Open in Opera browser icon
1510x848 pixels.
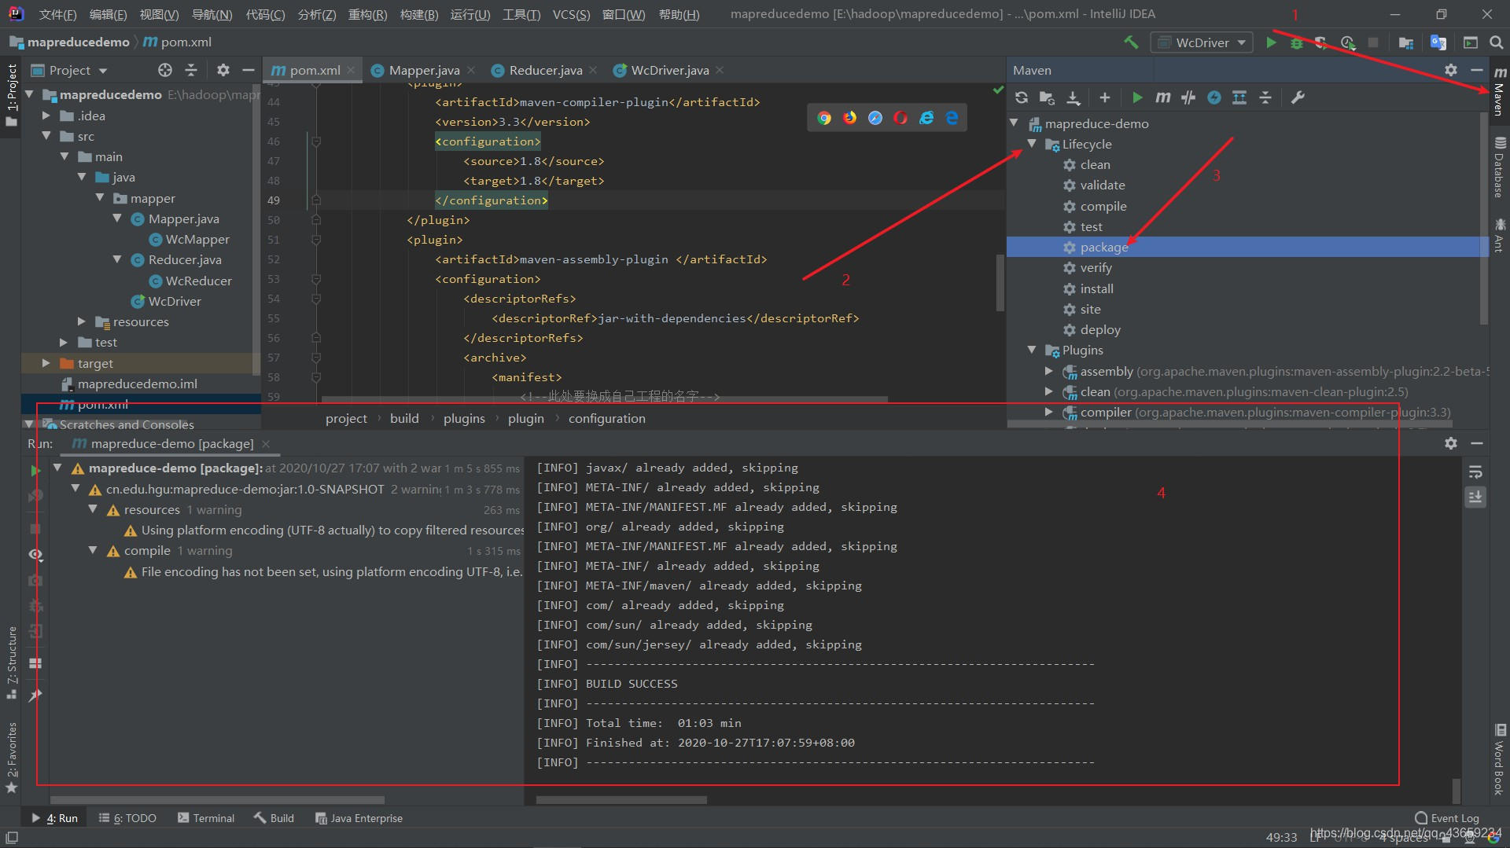tap(900, 118)
